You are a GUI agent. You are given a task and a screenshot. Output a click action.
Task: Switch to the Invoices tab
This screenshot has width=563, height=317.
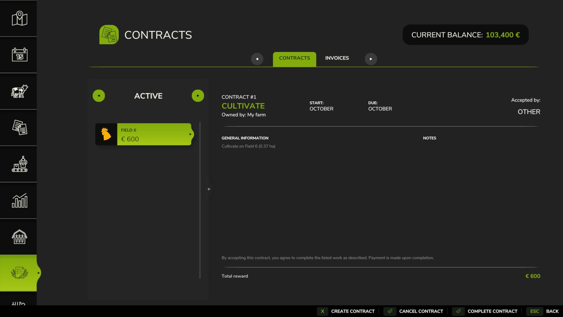coord(337,58)
